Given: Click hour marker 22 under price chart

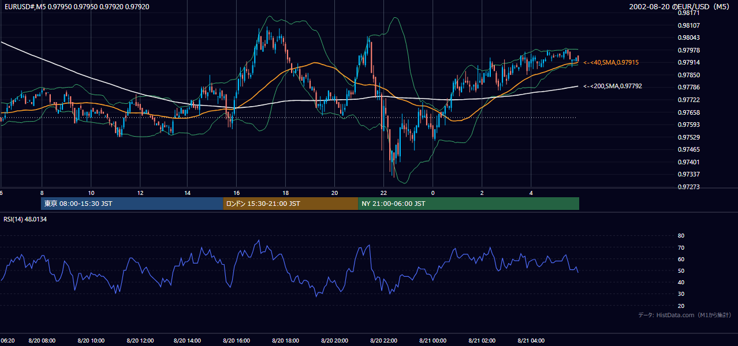Looking at the screenshot, I should [x=383, y=192].
